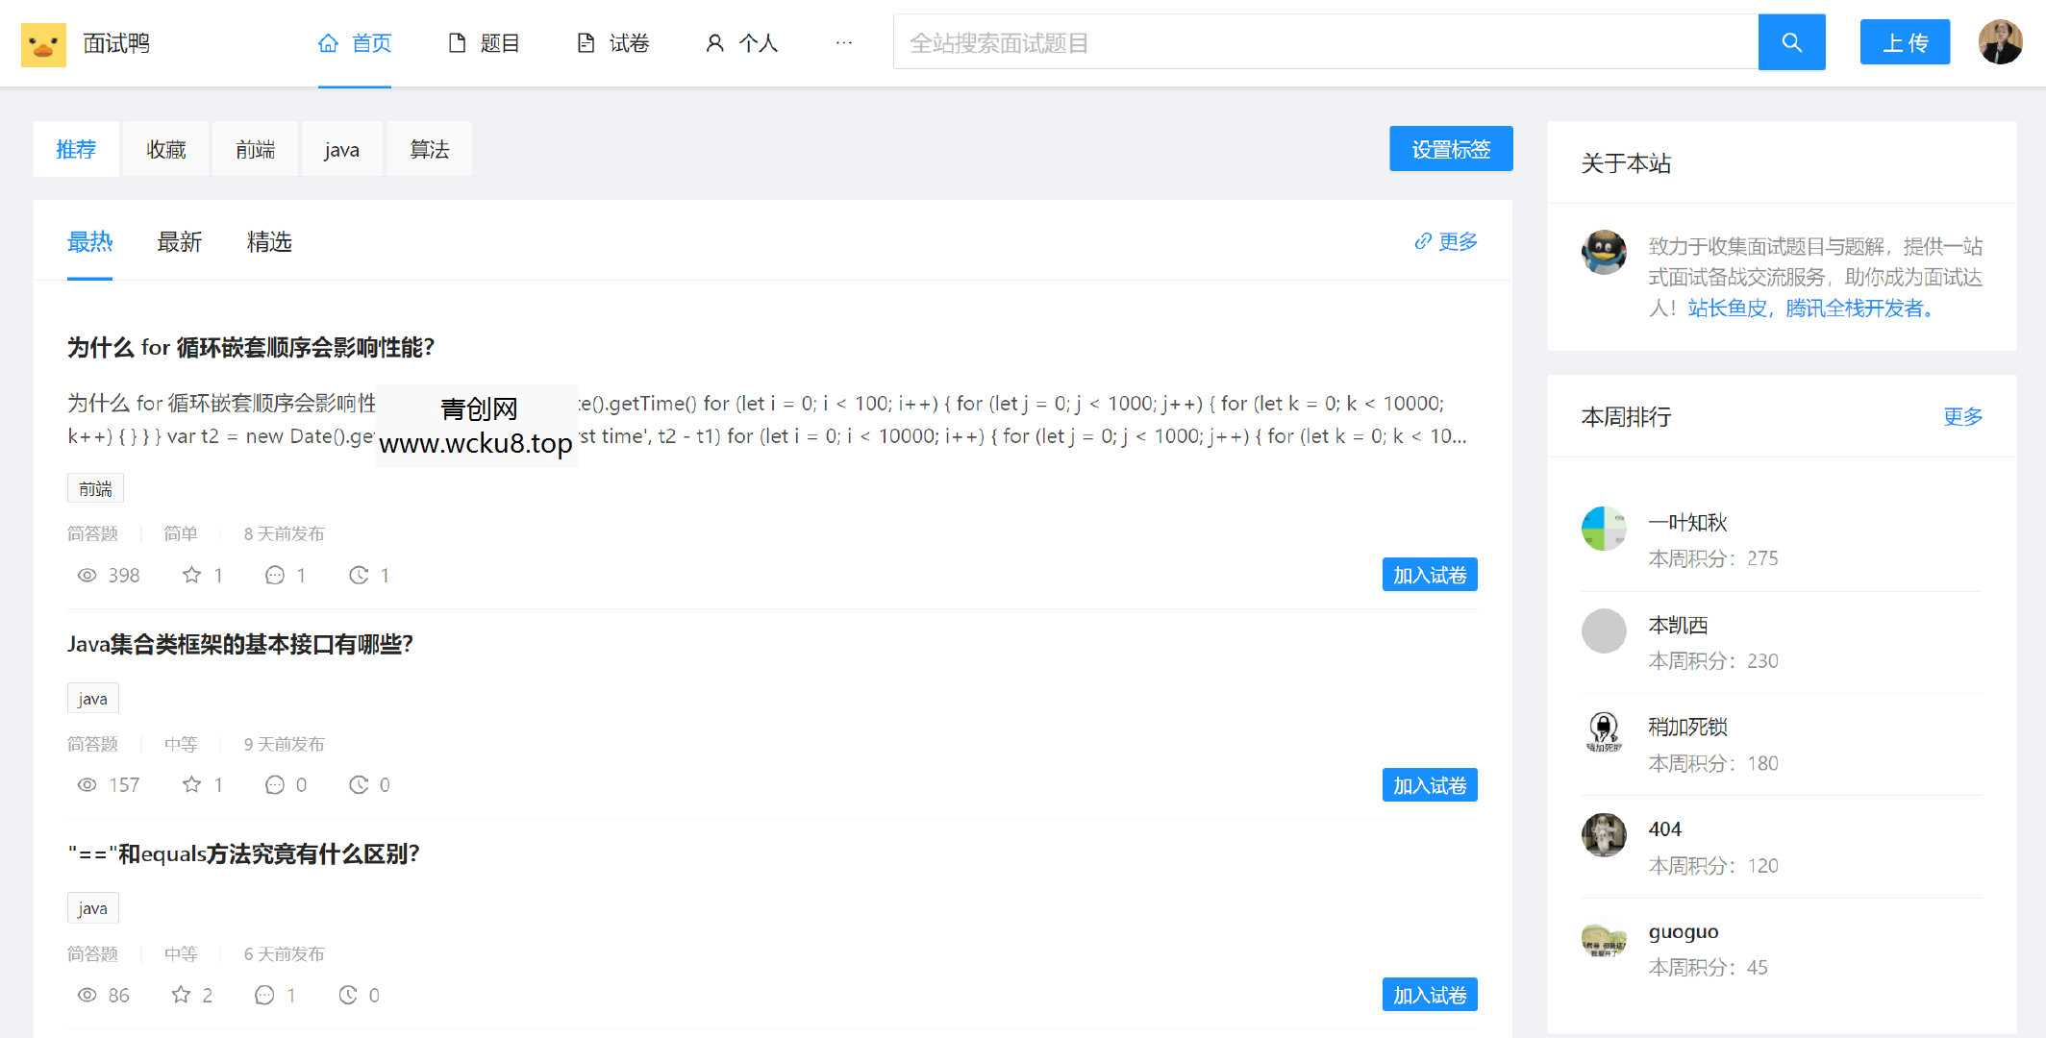
Task: Click history clock icon on Java集合 question
Action: 358,785
